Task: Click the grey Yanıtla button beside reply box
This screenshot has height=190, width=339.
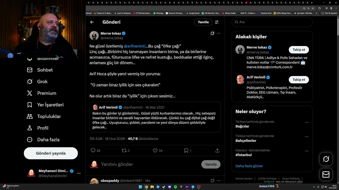Action: click(x=211, y=164)
